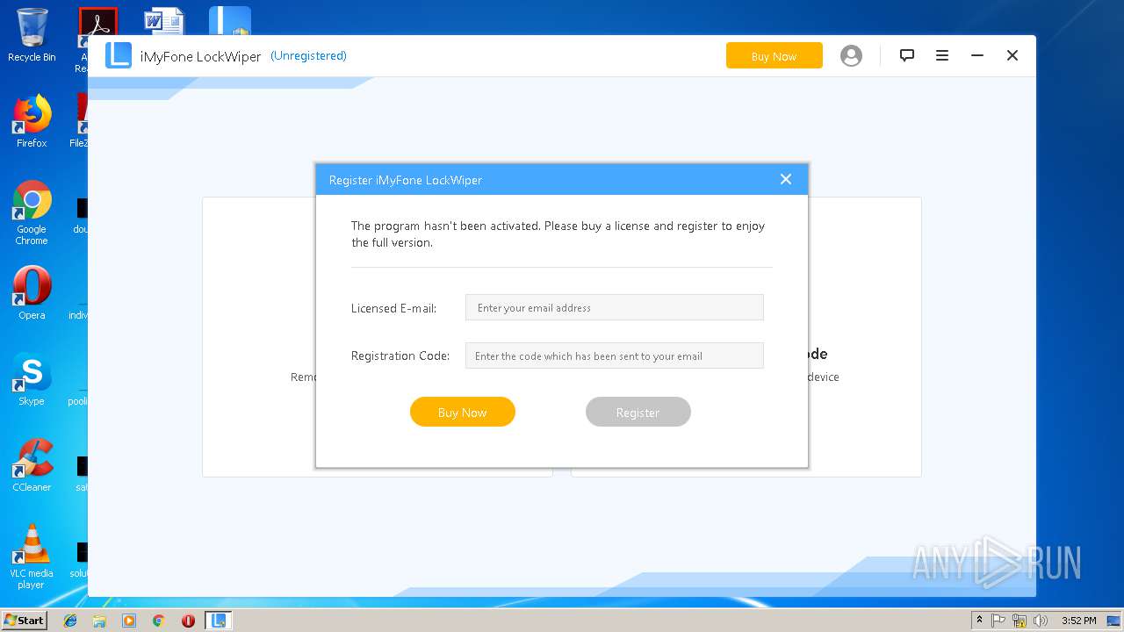Open the CCleaner desktop shortcut

(x=32, y=465)
